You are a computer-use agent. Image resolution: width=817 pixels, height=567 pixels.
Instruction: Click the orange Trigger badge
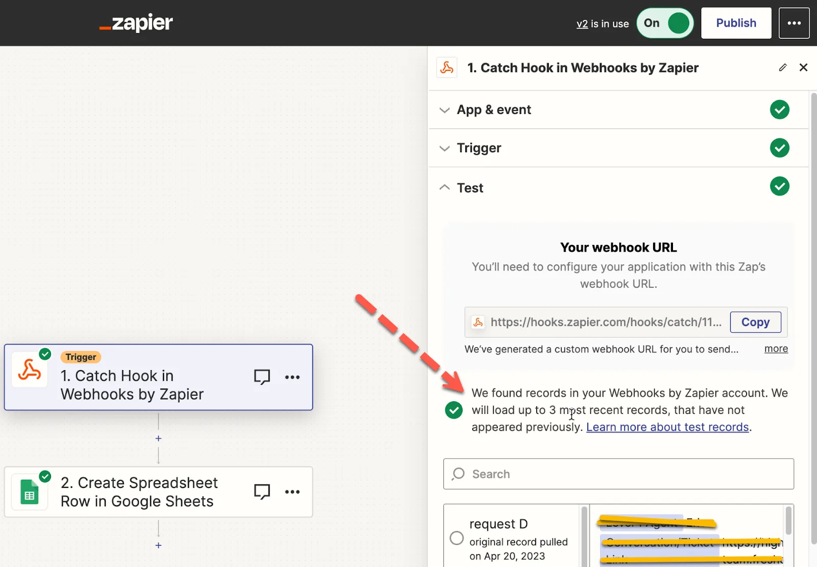(x=81, y=357)
